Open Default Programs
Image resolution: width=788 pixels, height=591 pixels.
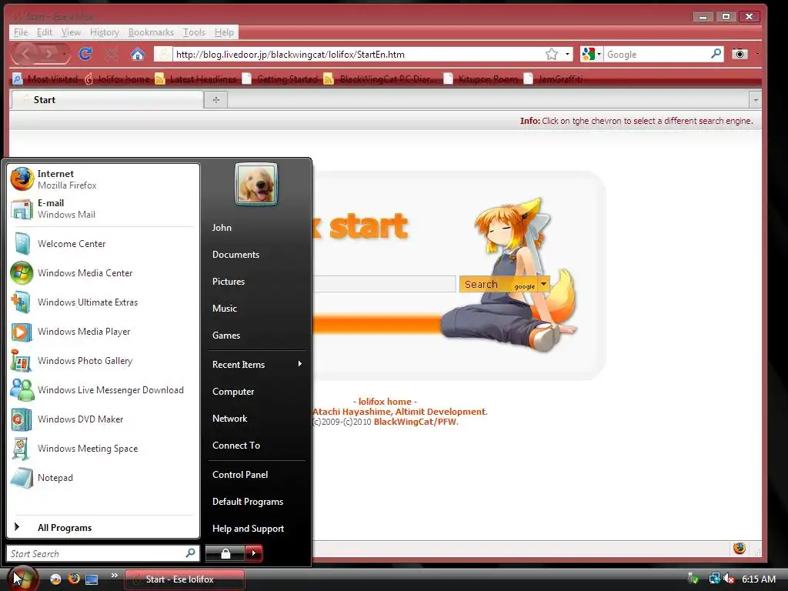256,502
